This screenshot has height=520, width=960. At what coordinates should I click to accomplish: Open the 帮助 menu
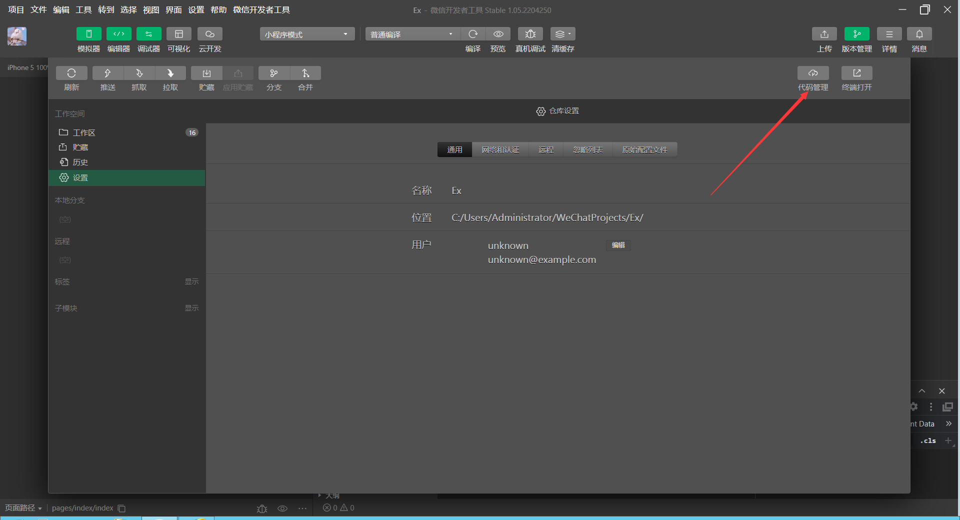218,9
